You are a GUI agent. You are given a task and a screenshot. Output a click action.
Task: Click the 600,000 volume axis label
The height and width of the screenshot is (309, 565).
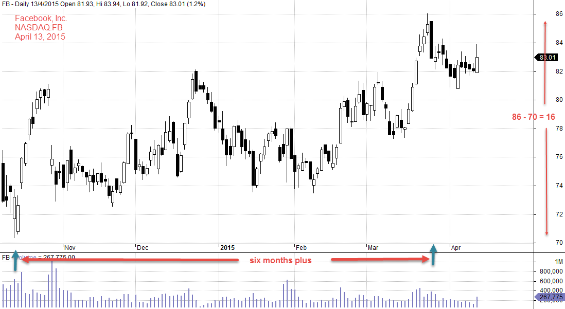click(551, 281)
